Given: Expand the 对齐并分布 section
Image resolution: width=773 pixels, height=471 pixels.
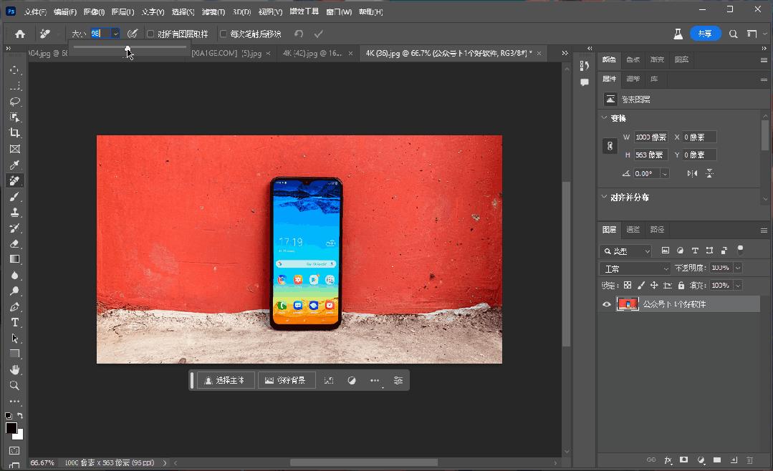Looking at the screenshot, I should tap(604, 196).
